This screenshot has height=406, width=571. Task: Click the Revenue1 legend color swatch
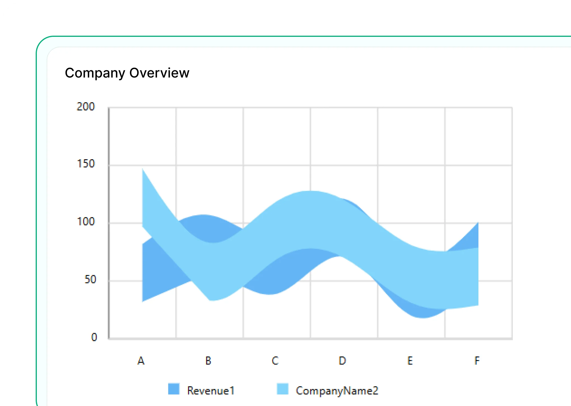tap(173, 389)
